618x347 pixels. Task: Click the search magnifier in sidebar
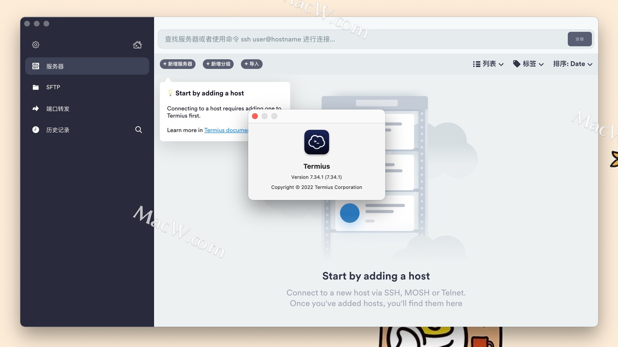(x=138, y=129)
